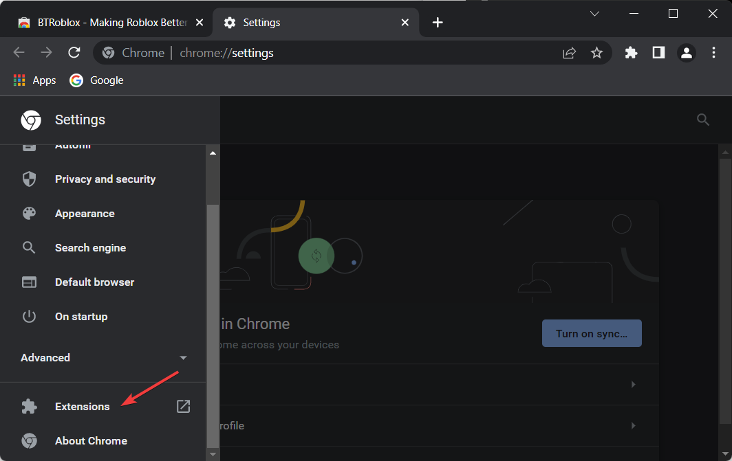Expand the first row arrow below sync section
This screenshot has height=461, width=732.
[x=633, y=385]
